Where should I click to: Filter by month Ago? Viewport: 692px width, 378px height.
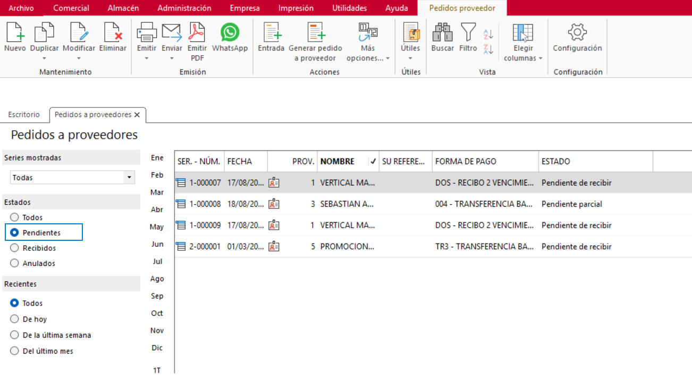[x=157, y=279]
